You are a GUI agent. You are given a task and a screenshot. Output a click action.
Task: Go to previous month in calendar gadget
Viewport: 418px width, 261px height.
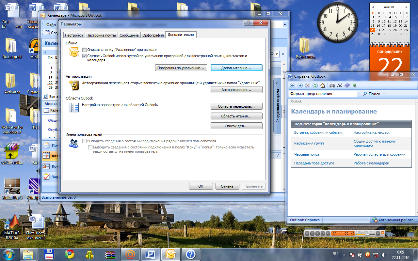[374, 7]
